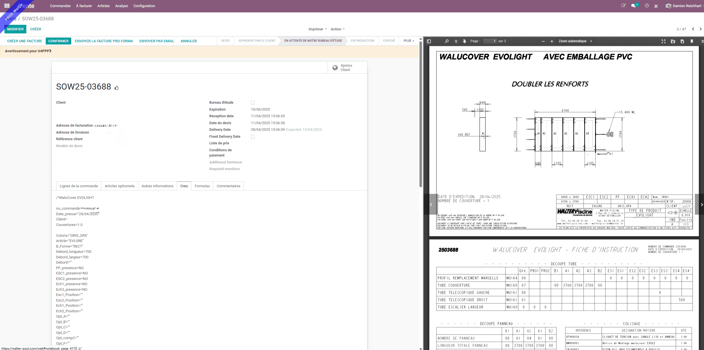Image resolution: width=704 pixels, height=350 pixels.
Task: Switch to Commentaires tab
Action: (x=228, y=186)
